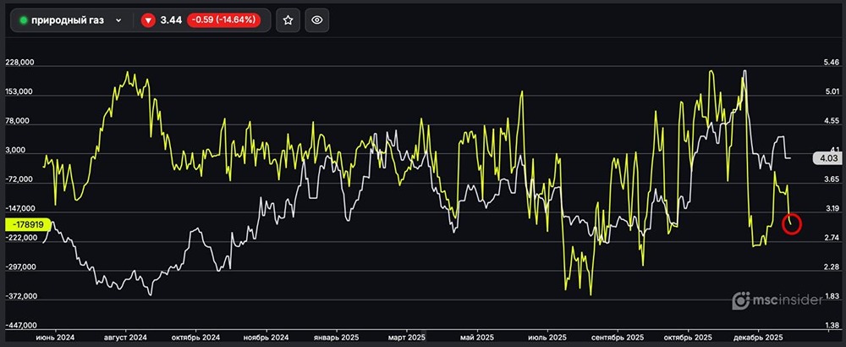Click the 3.44 price value
Viewport: 846px width, 347px height.
[169, 20]
